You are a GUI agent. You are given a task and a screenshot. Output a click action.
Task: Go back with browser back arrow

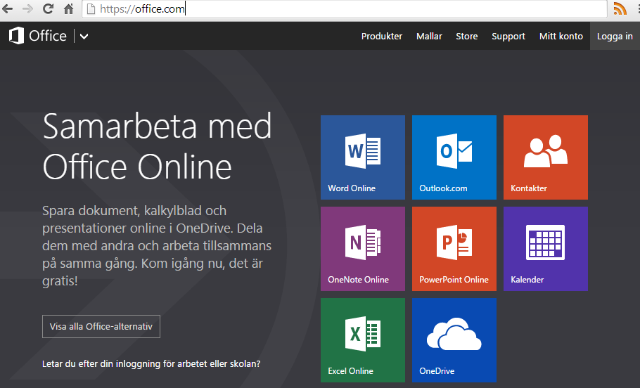[x=7, y=8]
